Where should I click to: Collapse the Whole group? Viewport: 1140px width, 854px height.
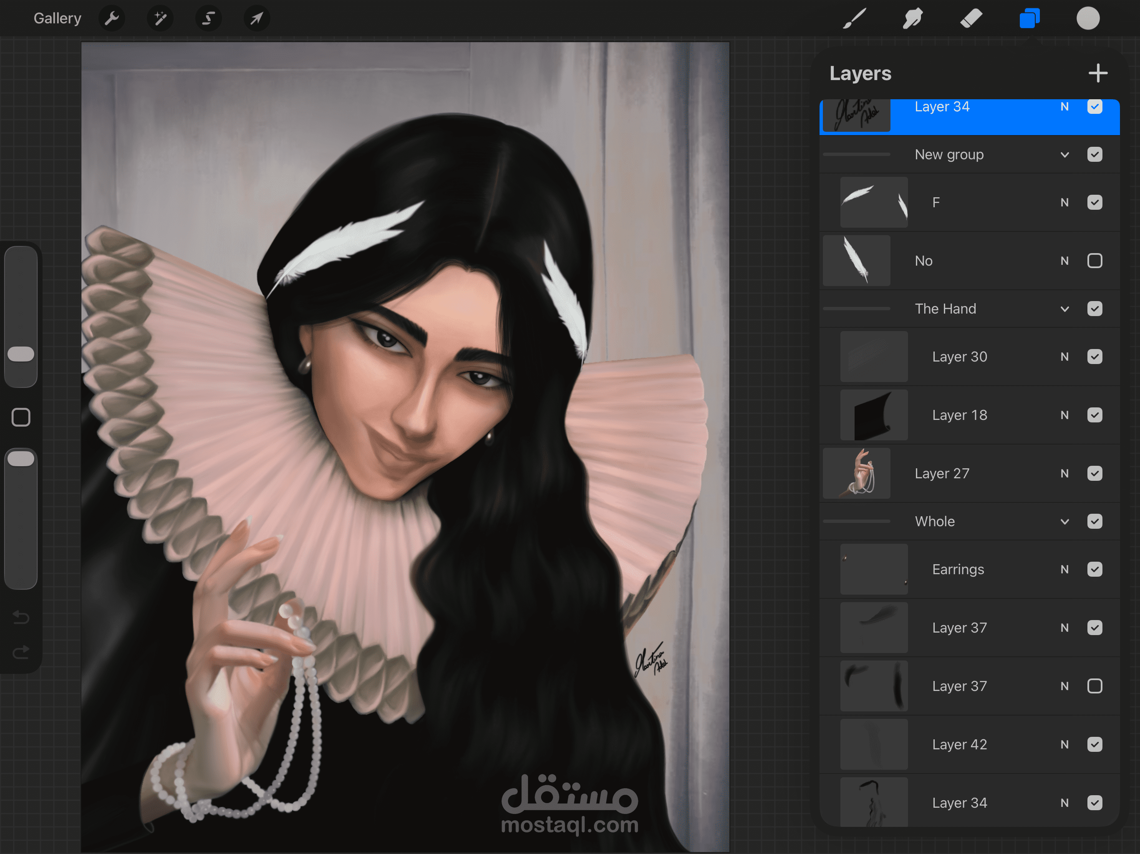click(x=1065, y=522)
